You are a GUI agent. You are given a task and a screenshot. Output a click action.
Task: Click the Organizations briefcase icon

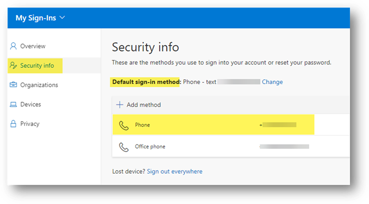point(13,85)
